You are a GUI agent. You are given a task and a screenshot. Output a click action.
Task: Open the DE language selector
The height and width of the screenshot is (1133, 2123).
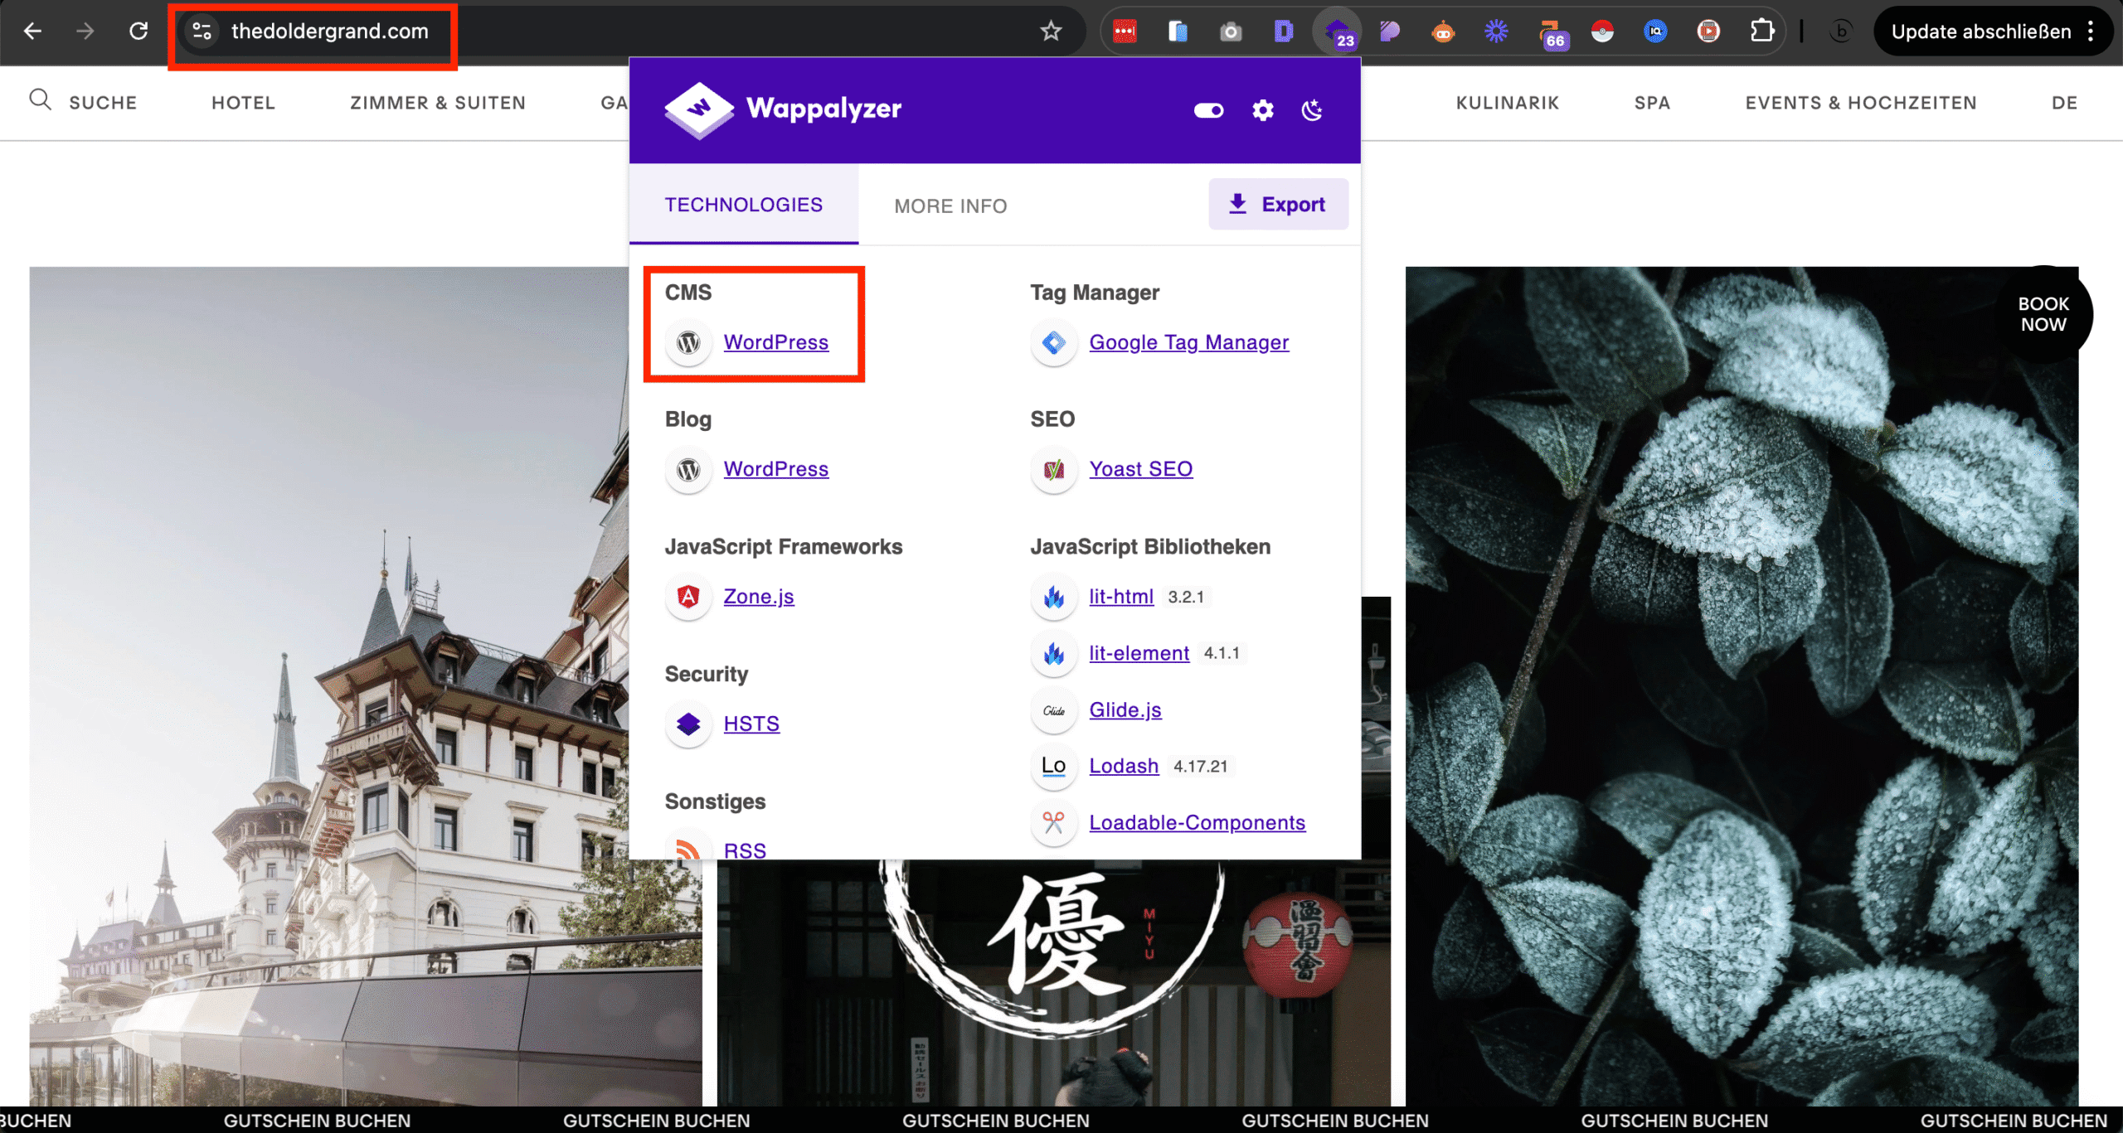point(2064,103)
